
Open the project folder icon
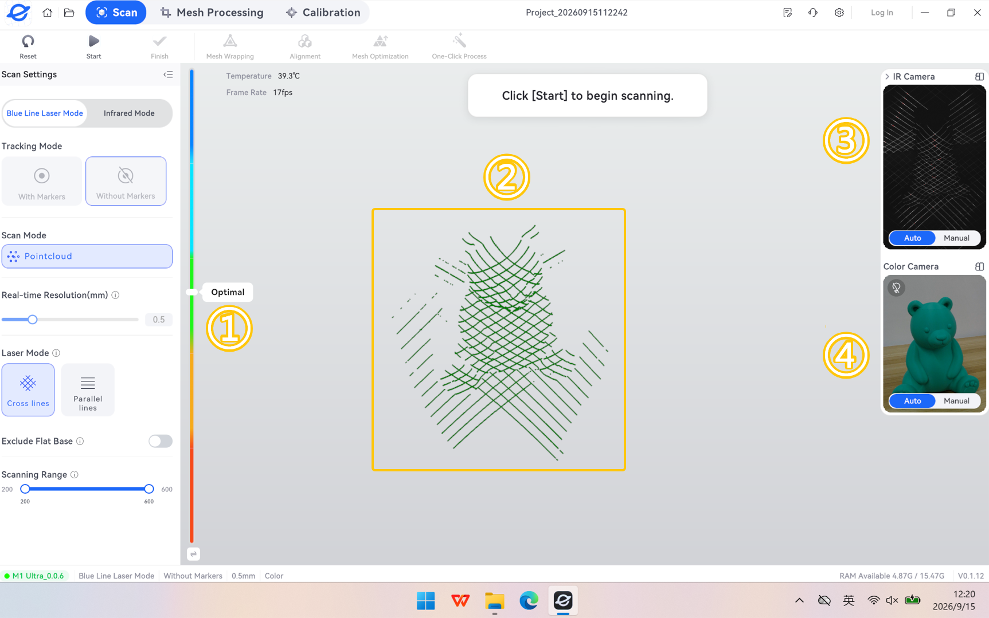pyautogui.click(x=69, y=13)
